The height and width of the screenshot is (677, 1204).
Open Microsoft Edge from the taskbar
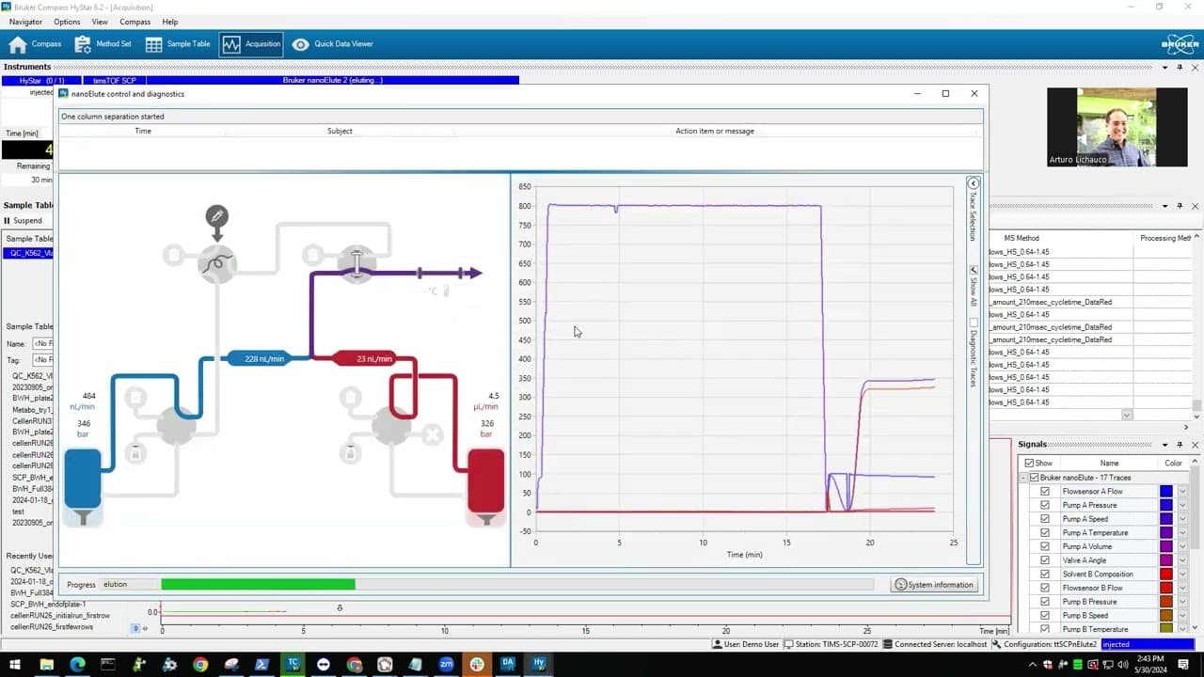(x=77, y=664)
